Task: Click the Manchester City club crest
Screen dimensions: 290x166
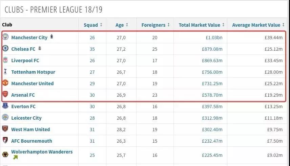Action: coord(5,37)
